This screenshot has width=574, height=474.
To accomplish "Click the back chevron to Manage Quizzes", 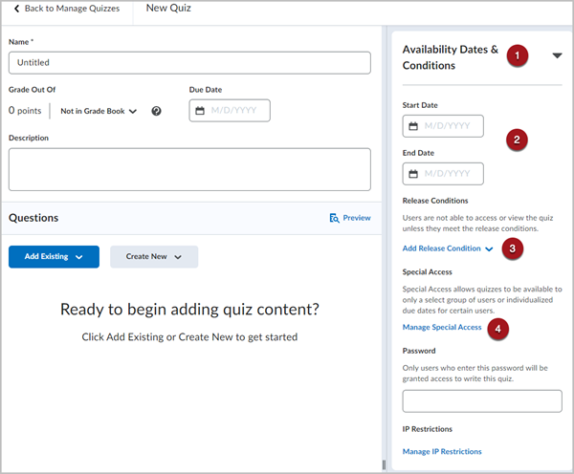I will [x=16, y=9].
